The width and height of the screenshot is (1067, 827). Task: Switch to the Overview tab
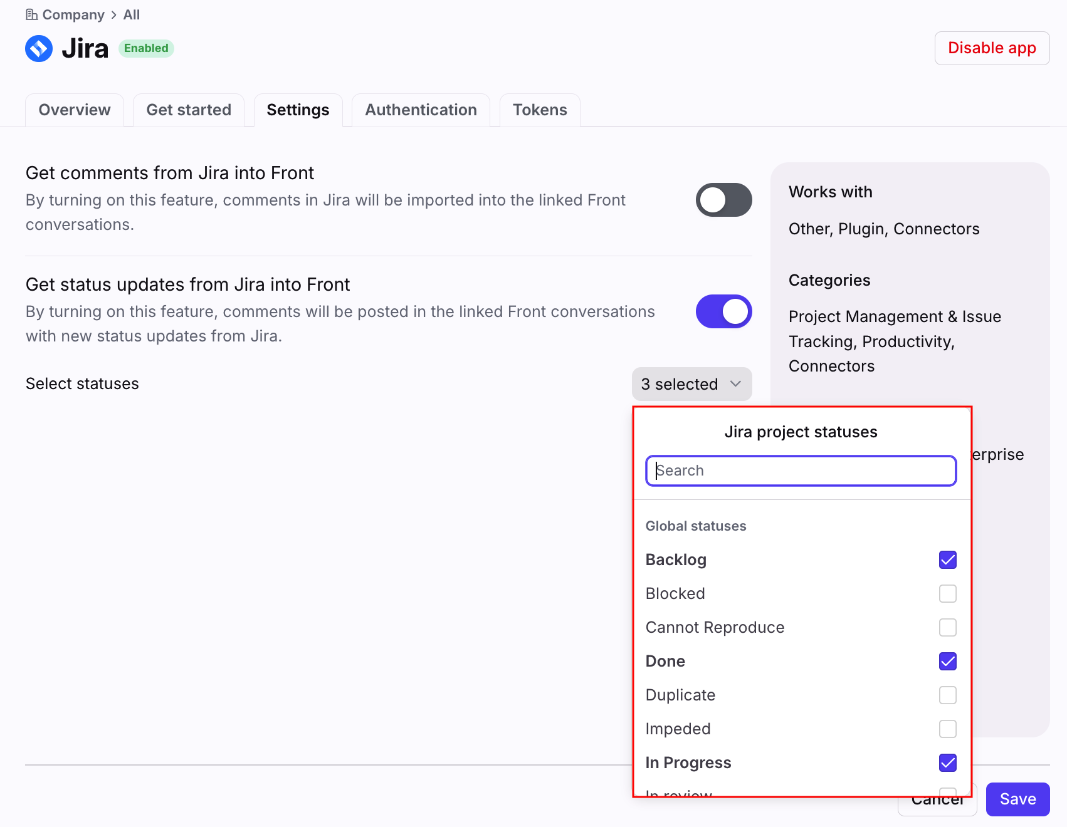[x=75, y=110]
